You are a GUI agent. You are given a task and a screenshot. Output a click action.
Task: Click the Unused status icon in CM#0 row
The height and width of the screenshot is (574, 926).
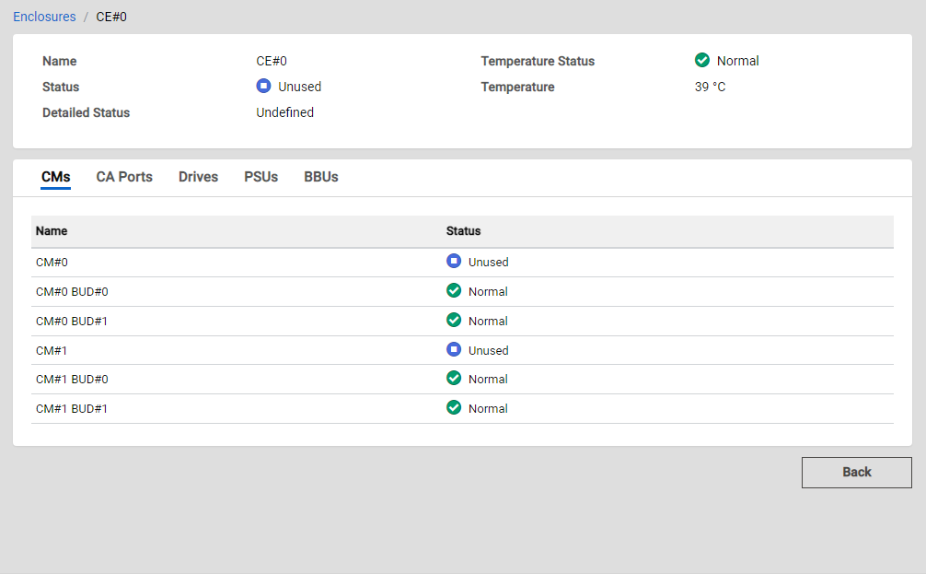point(454,262)
